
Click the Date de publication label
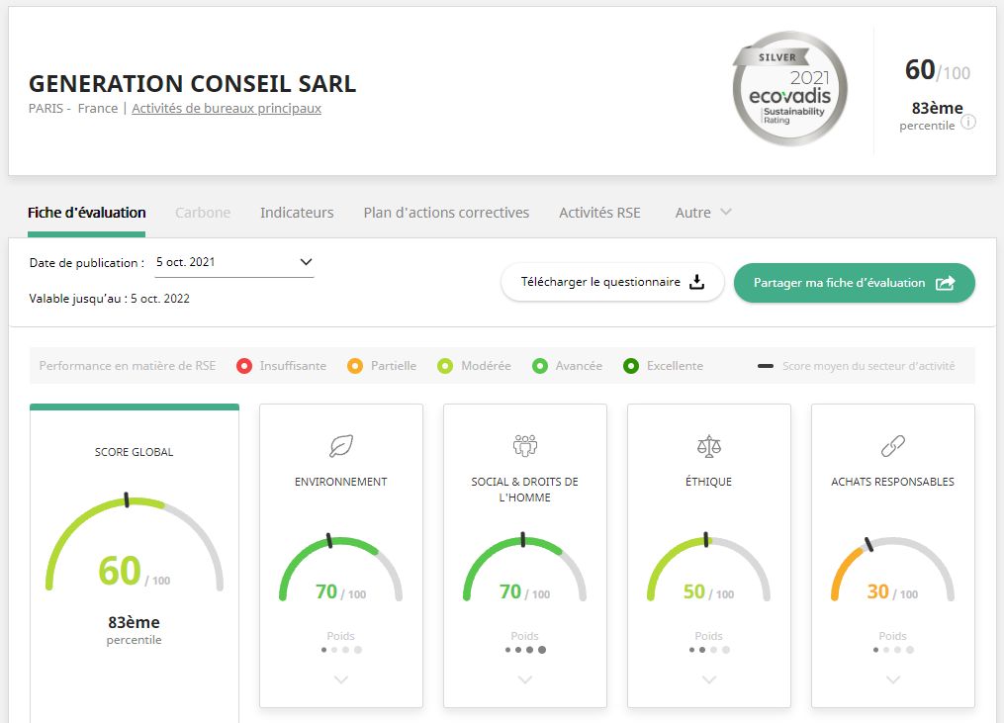tap(86, 262)
